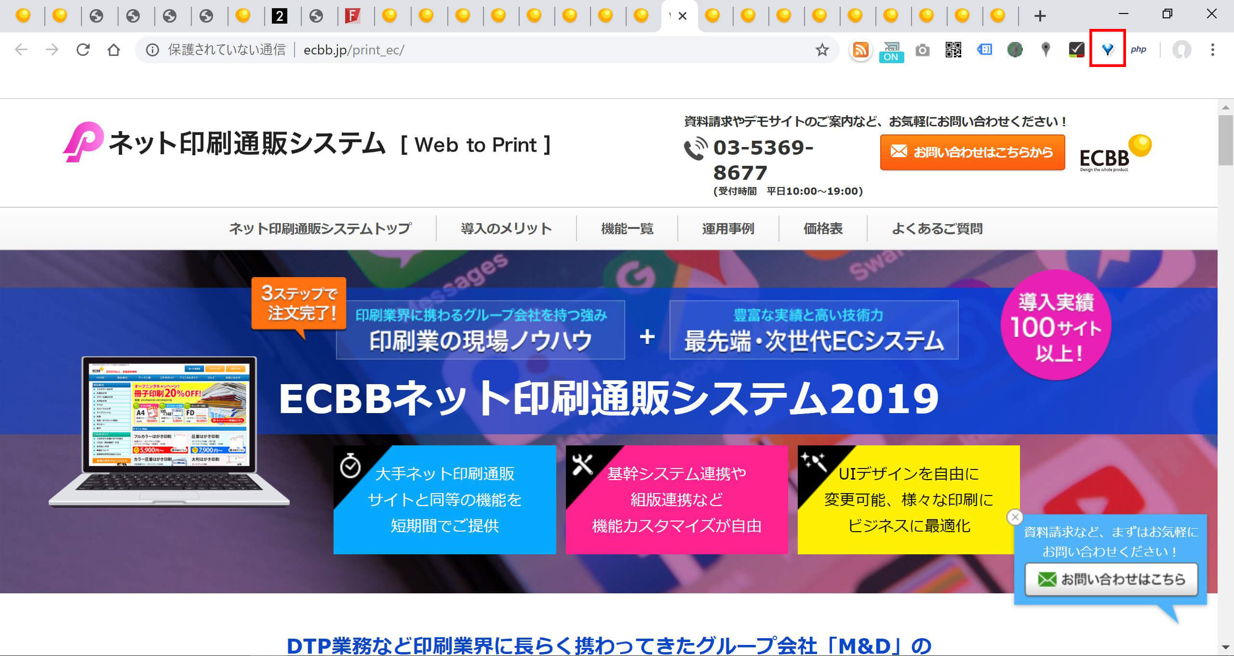Screen dimensions: 1234x656
Task: Close the floating inquiry popup
Action: pyautogui.click(x=1015, y=517)
